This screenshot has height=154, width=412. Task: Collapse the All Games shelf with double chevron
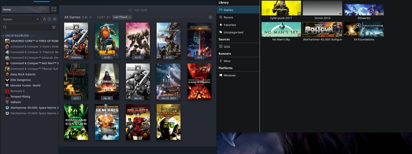(210, 17)
